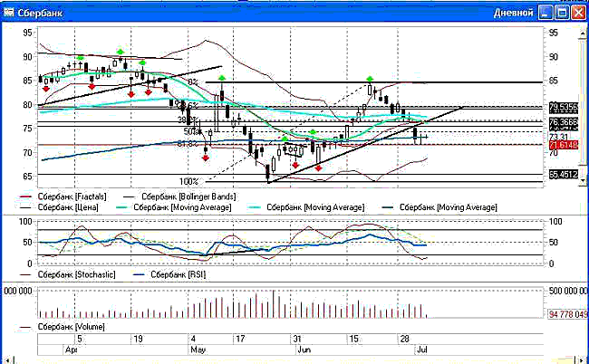Maximize the Сбербанк chart window
Image resolution: width=589 pixels, height=364 pixels.
point(562,14)
